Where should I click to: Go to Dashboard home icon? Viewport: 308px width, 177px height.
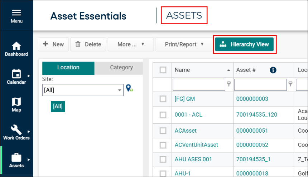pos(16,46)
